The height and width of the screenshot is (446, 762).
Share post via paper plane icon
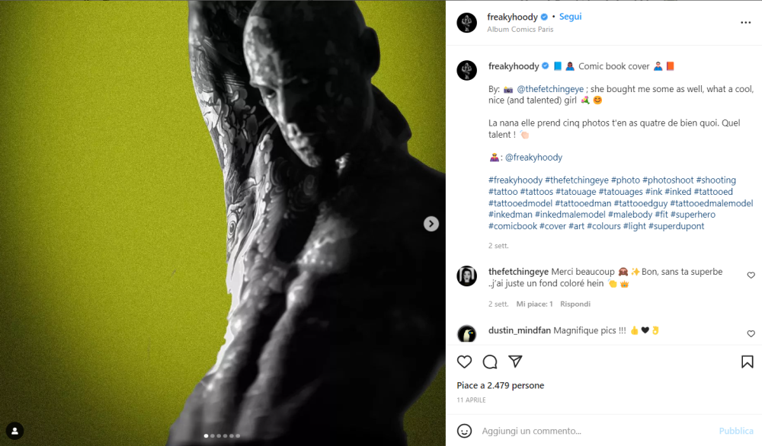pos(515,361)
